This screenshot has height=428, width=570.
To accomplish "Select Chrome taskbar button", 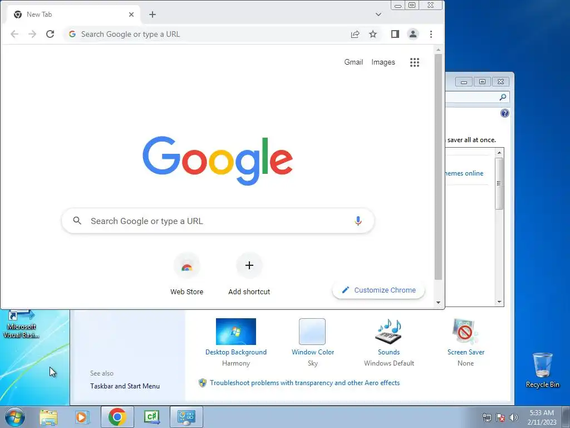I will [x=117, y=417].
